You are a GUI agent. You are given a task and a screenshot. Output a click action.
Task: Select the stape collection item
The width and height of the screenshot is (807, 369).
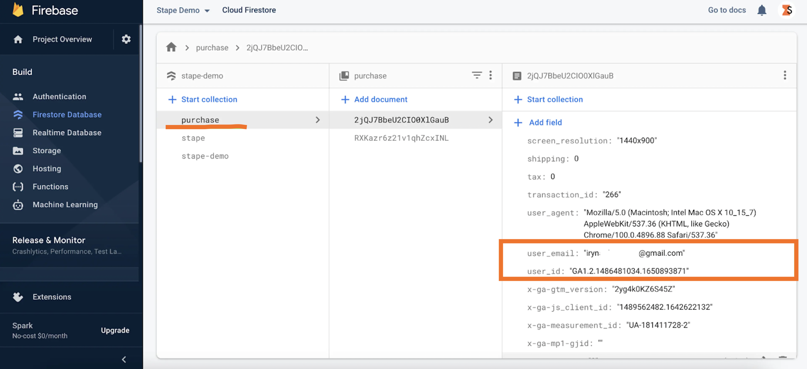(193, 137)
